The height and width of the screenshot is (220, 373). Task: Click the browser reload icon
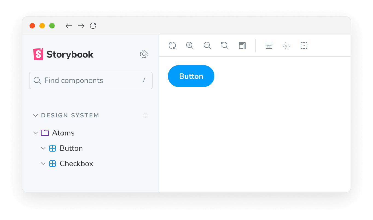(x=93, y=25)
